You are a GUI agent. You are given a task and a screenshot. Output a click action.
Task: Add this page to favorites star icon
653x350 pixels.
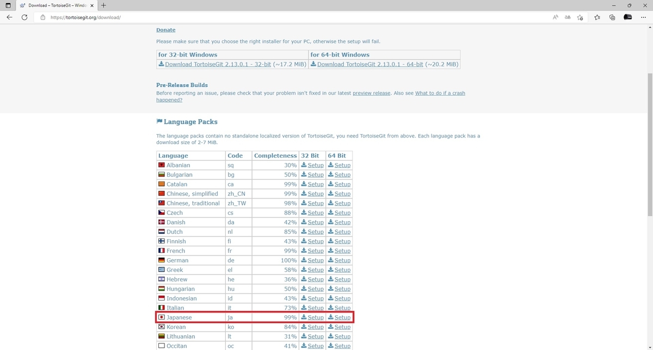(580, 17)
